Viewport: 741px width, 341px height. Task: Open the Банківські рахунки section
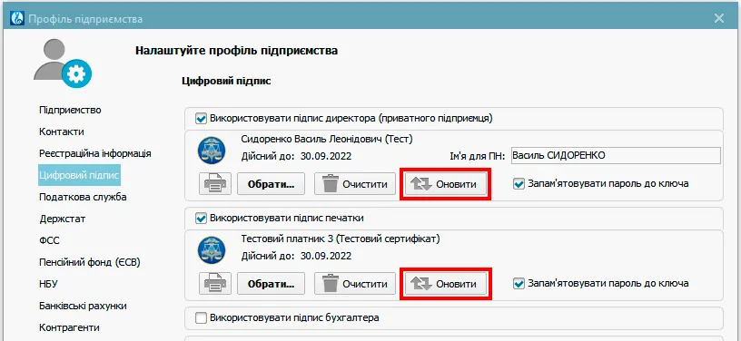click(x=83, y=306)
